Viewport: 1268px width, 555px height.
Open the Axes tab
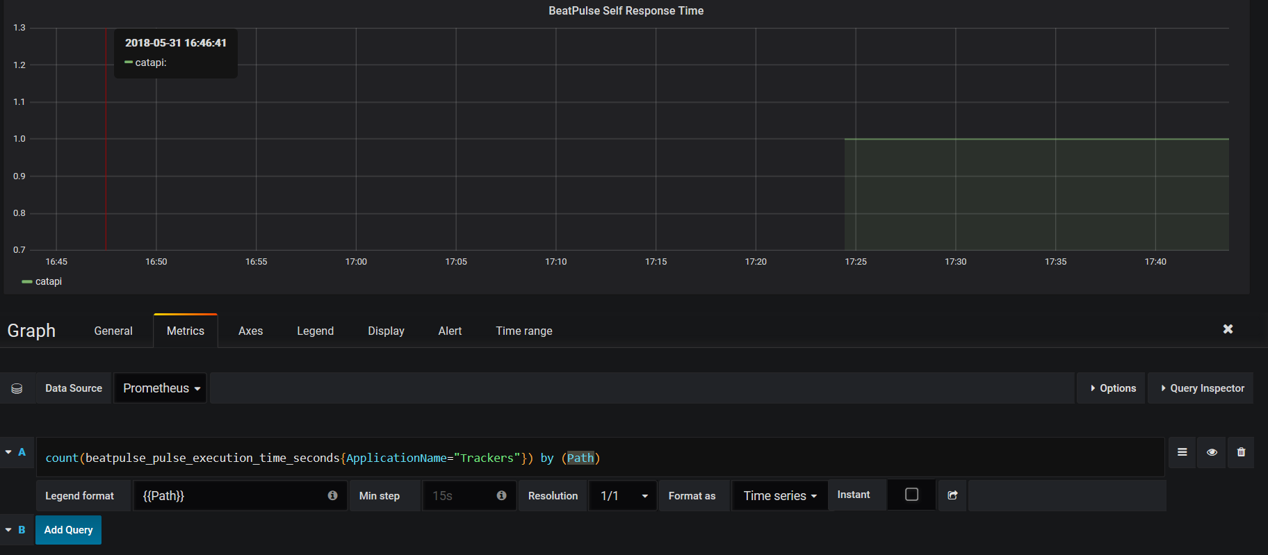(x=250, y=331)
